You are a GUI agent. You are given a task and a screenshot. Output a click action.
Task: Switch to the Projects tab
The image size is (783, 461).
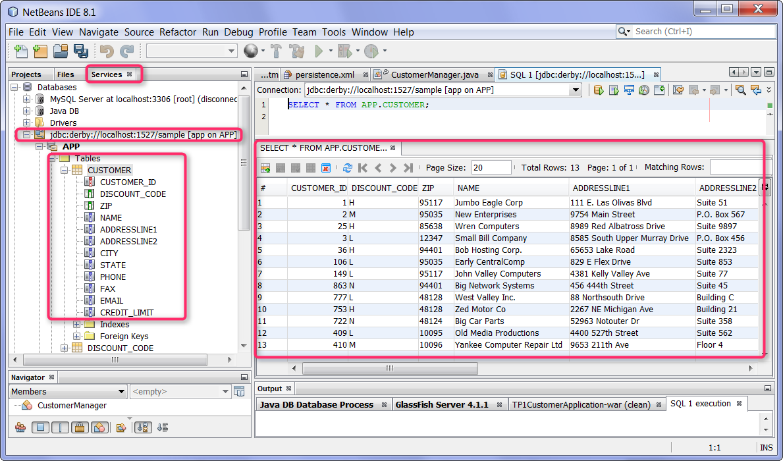coord(26,74)
